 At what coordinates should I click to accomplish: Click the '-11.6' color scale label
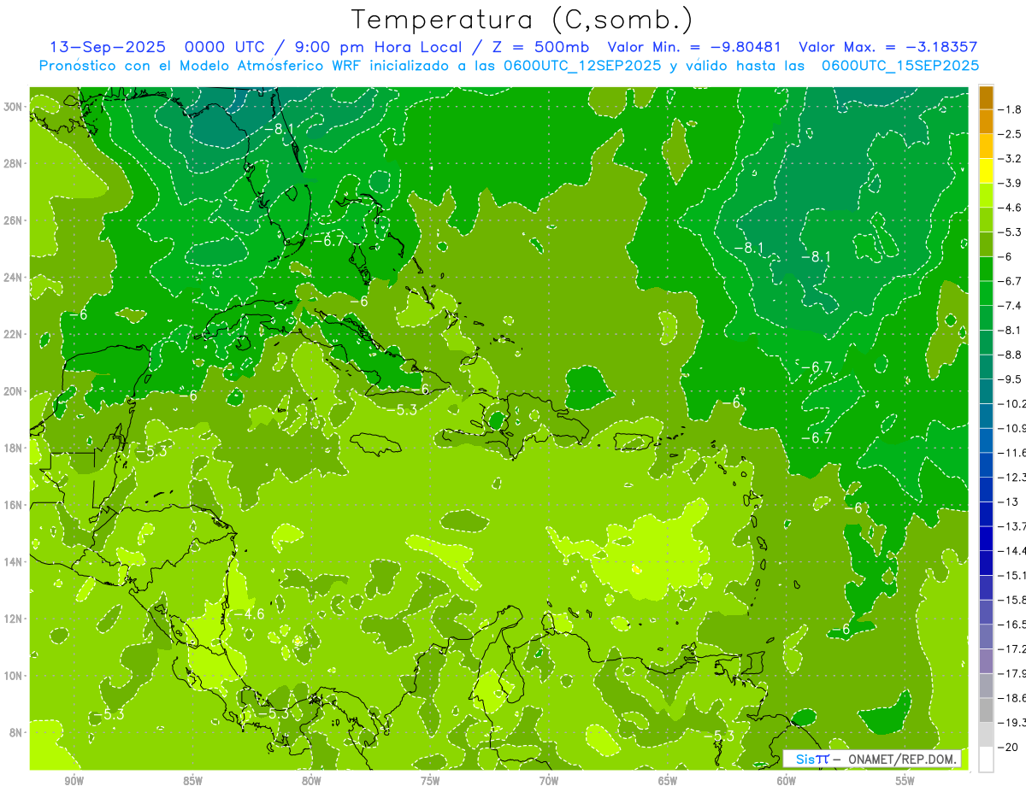pyautogui.click(x=1012, y=452)
